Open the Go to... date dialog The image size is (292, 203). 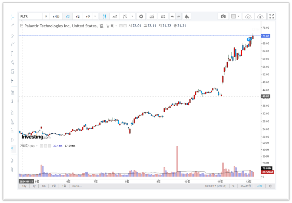coord(77,186)
